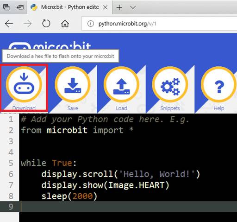Image resolution: width=237 pixels, height=222 pixels.
Task: Reload the page with refresh icon
Action: click(x=46, y=24)
